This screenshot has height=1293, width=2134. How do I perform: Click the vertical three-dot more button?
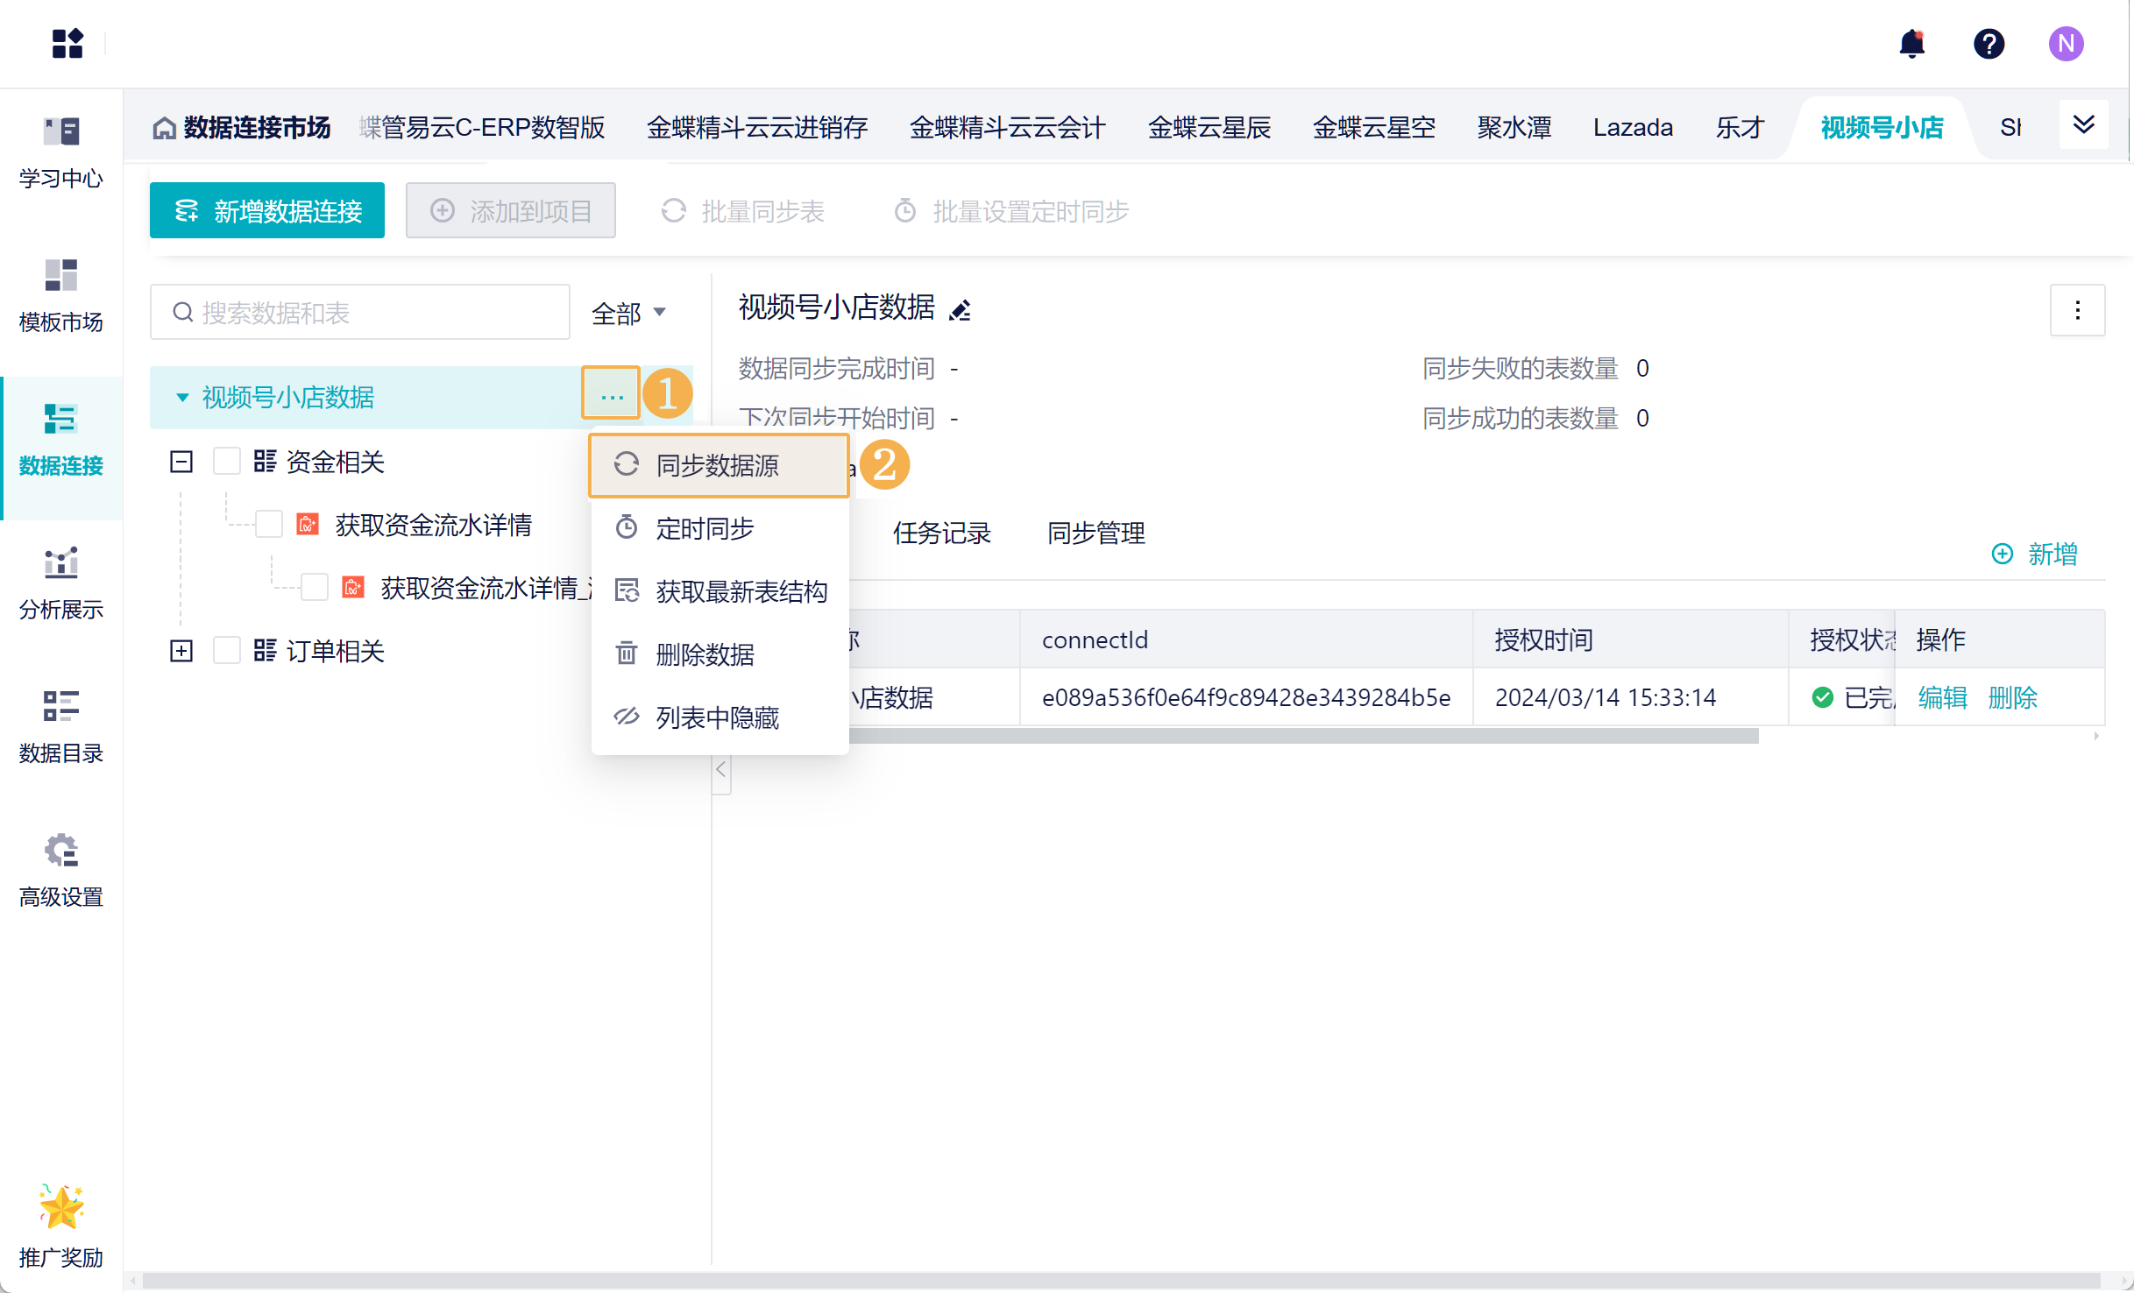[2077, 310]
